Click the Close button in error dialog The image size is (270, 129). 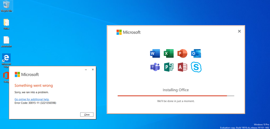87,115
